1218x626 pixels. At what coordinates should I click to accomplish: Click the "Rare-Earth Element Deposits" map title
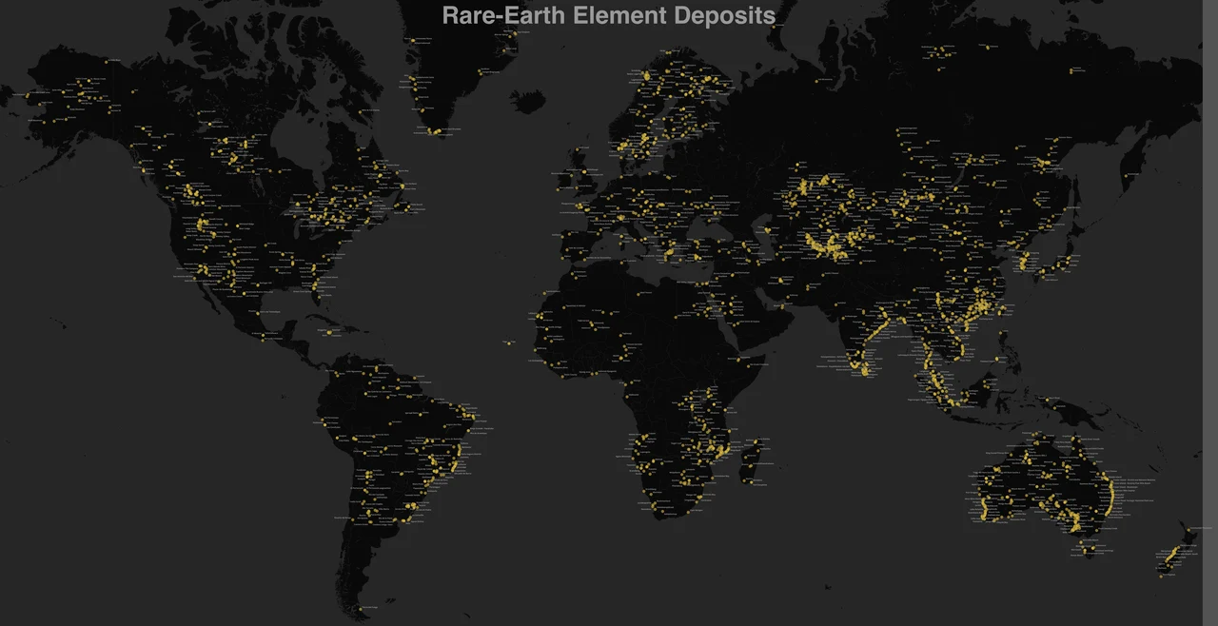608,15
